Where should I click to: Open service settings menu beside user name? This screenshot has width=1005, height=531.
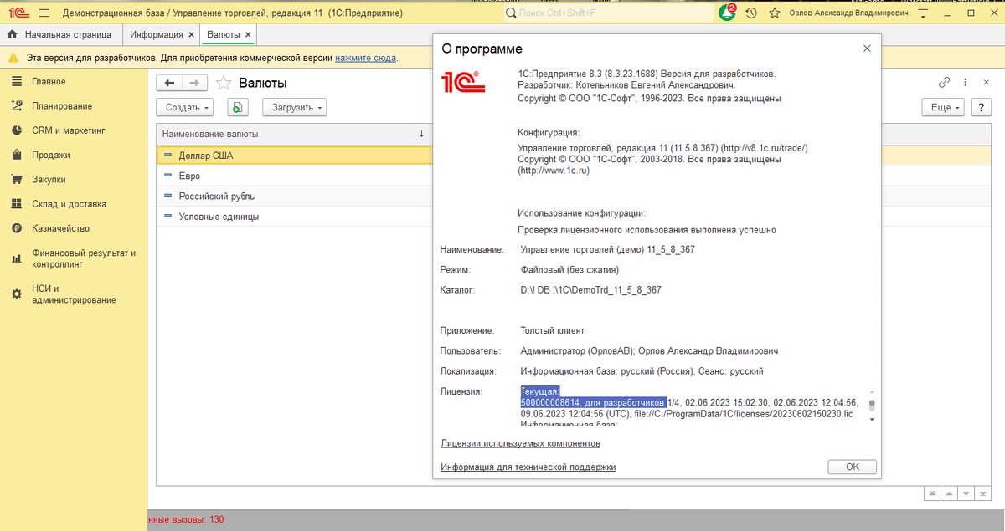[x=923, y=13]
